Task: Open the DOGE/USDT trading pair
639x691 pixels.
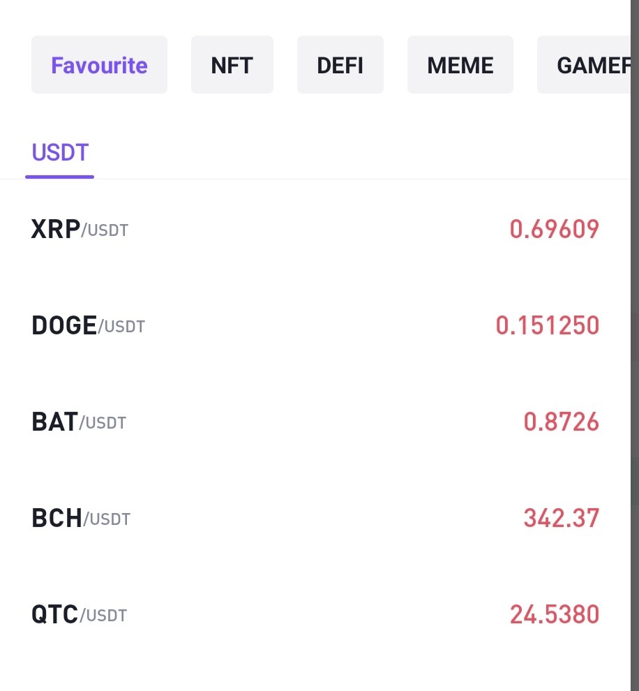Action: click(315, 325)
